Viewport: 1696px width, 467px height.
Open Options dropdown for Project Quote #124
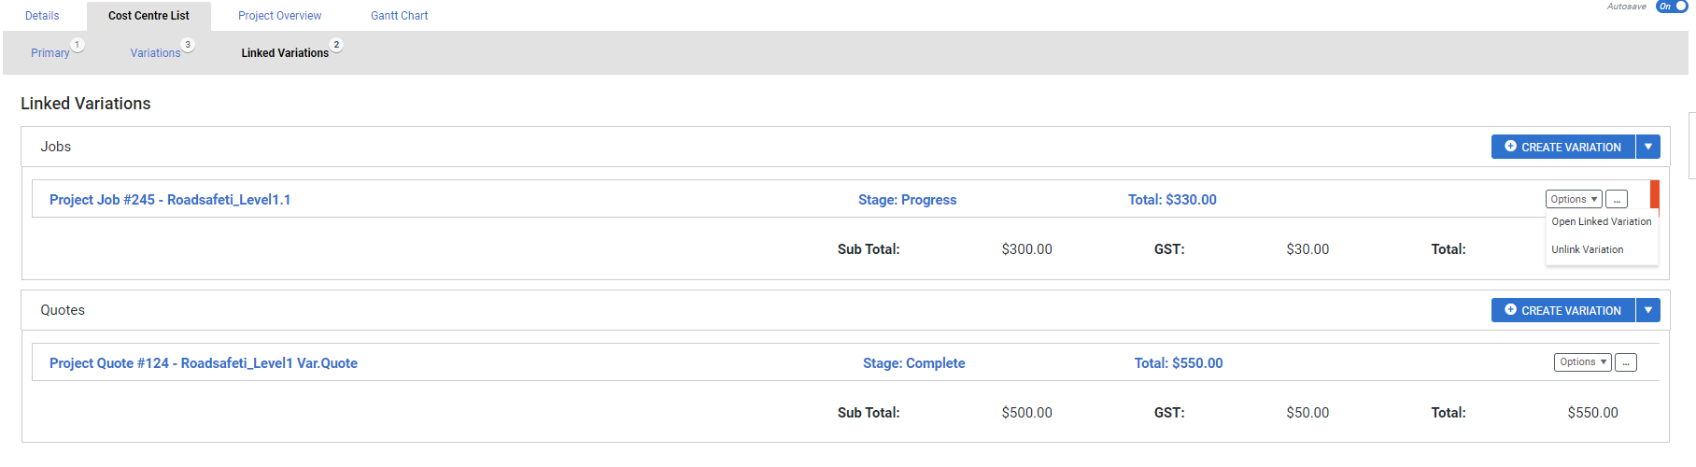(1583, 362)
